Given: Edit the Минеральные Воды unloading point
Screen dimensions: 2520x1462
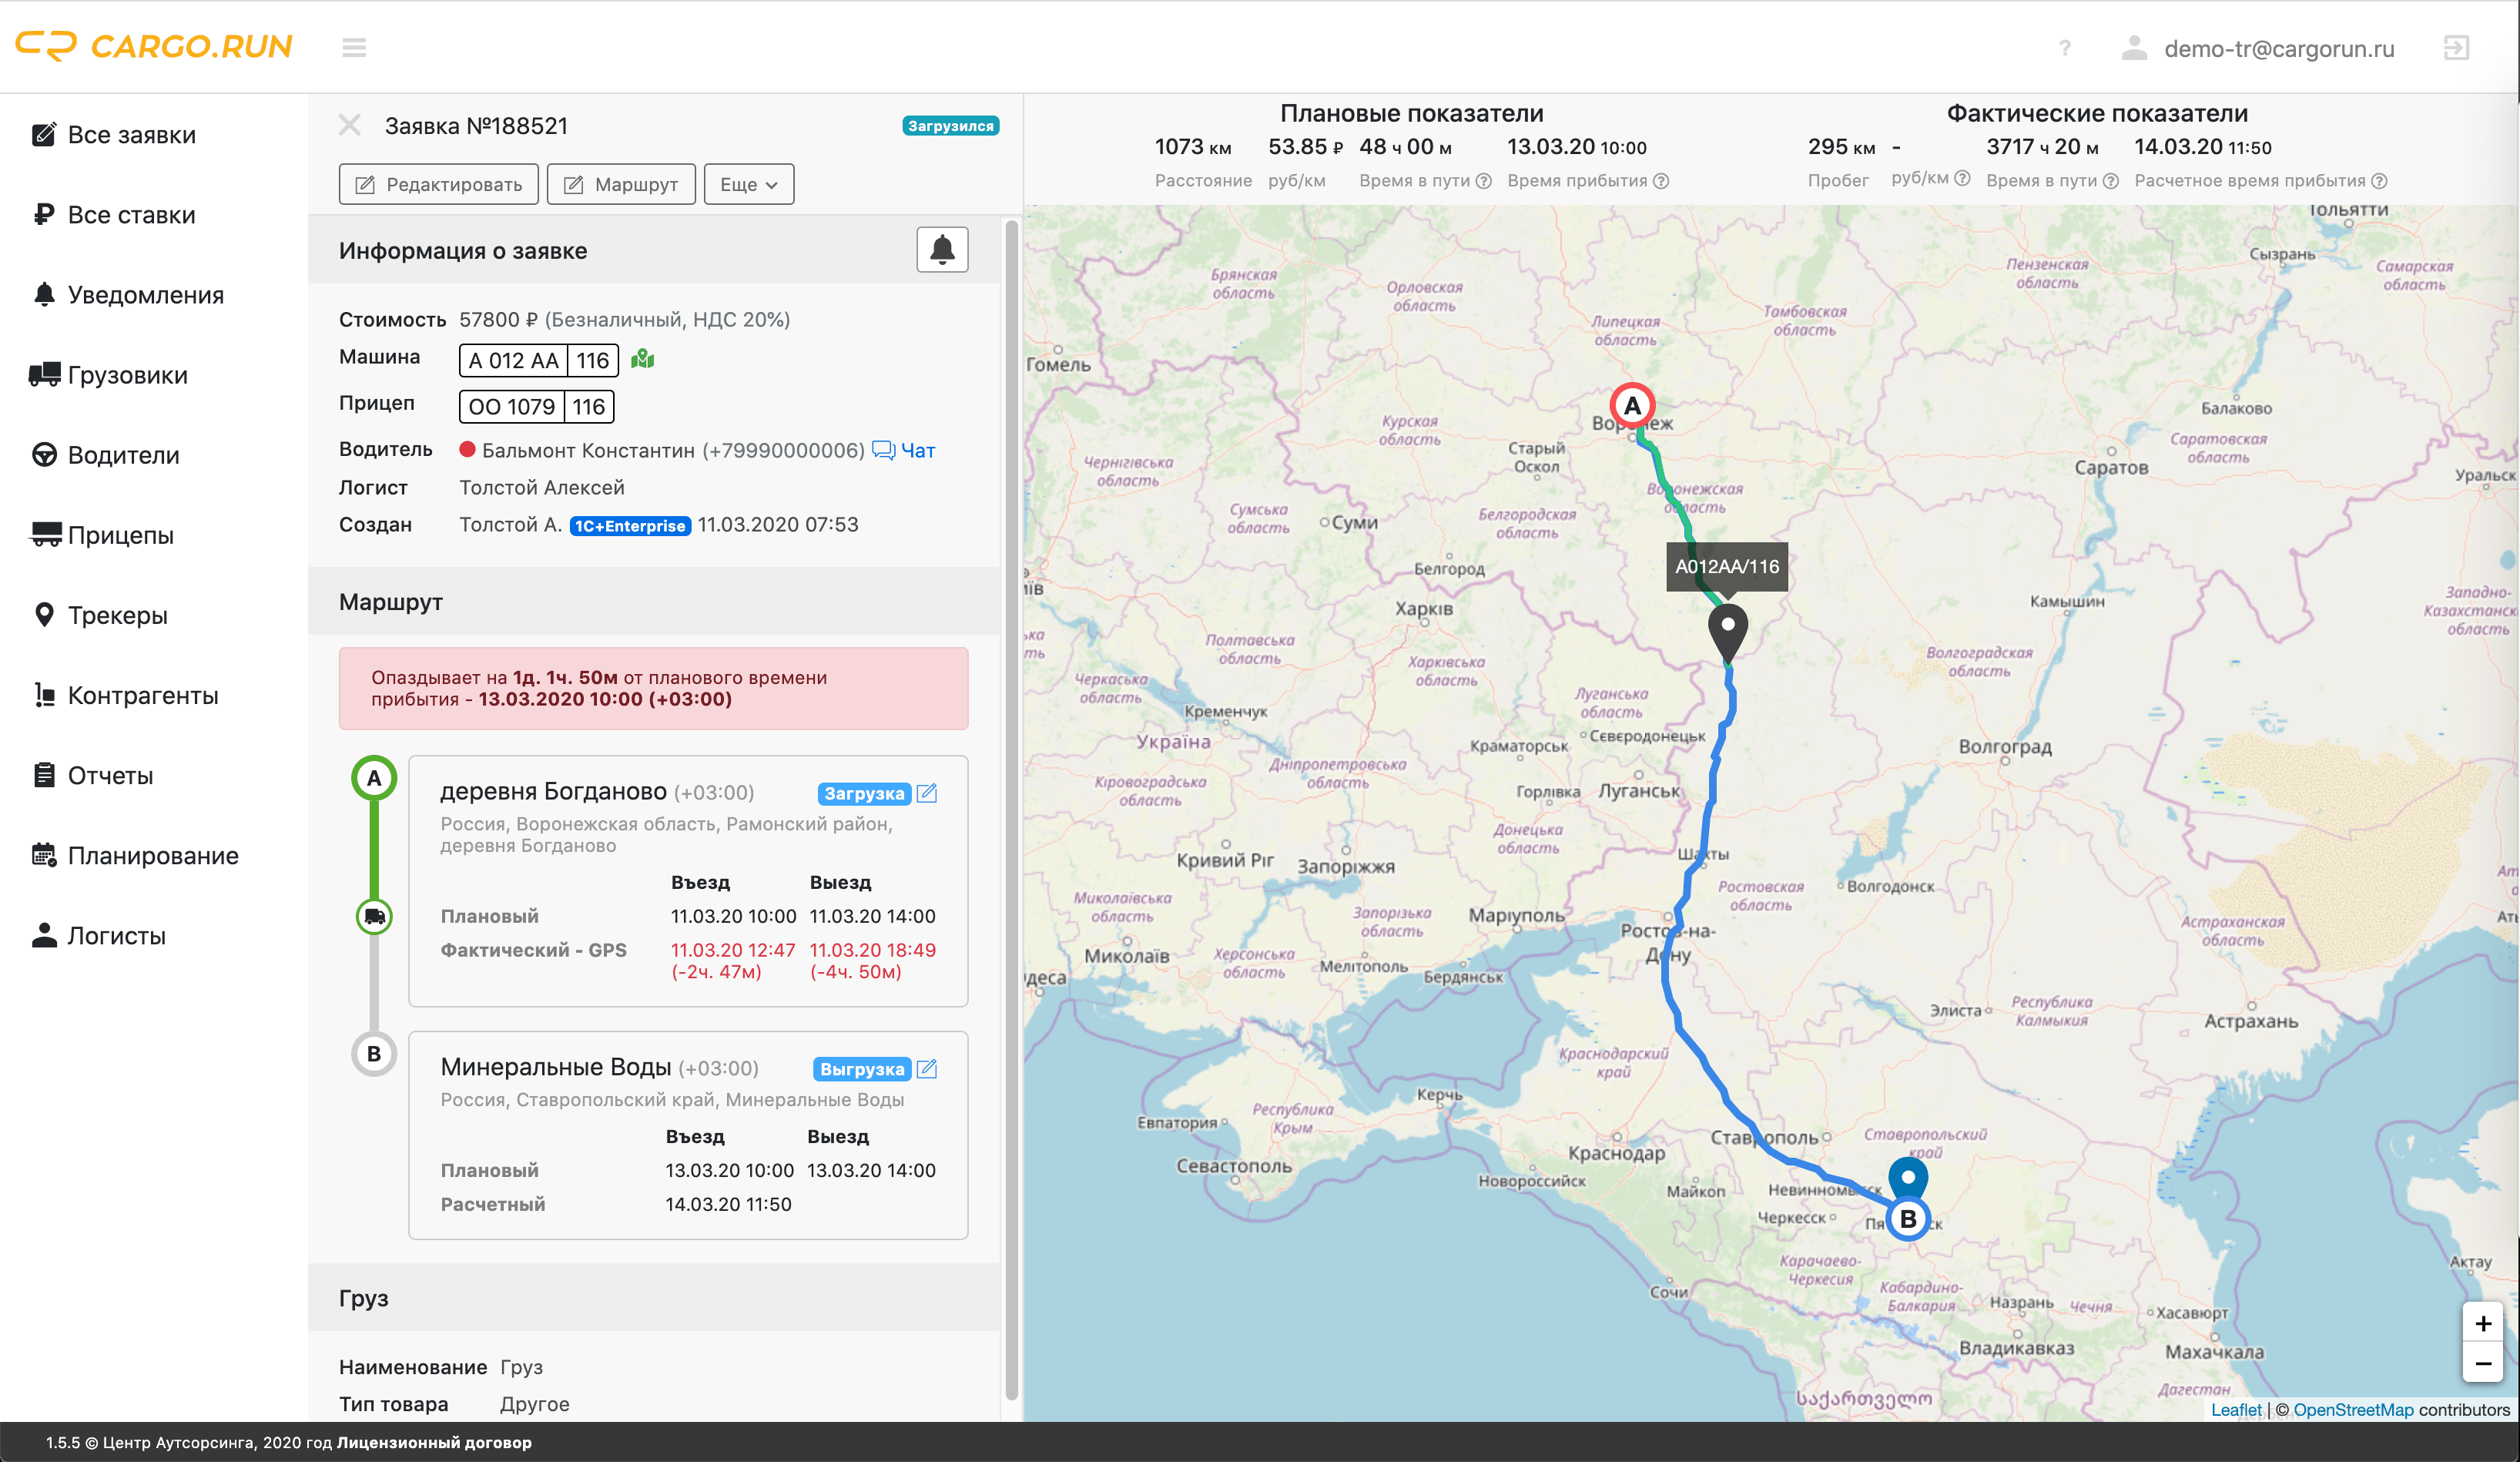Looking at the screenshot, I should (927, 1068).
